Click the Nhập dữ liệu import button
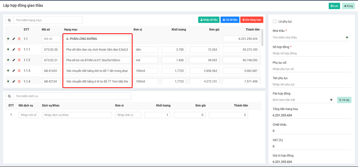The image size is (358, 167). click(209, 20)
